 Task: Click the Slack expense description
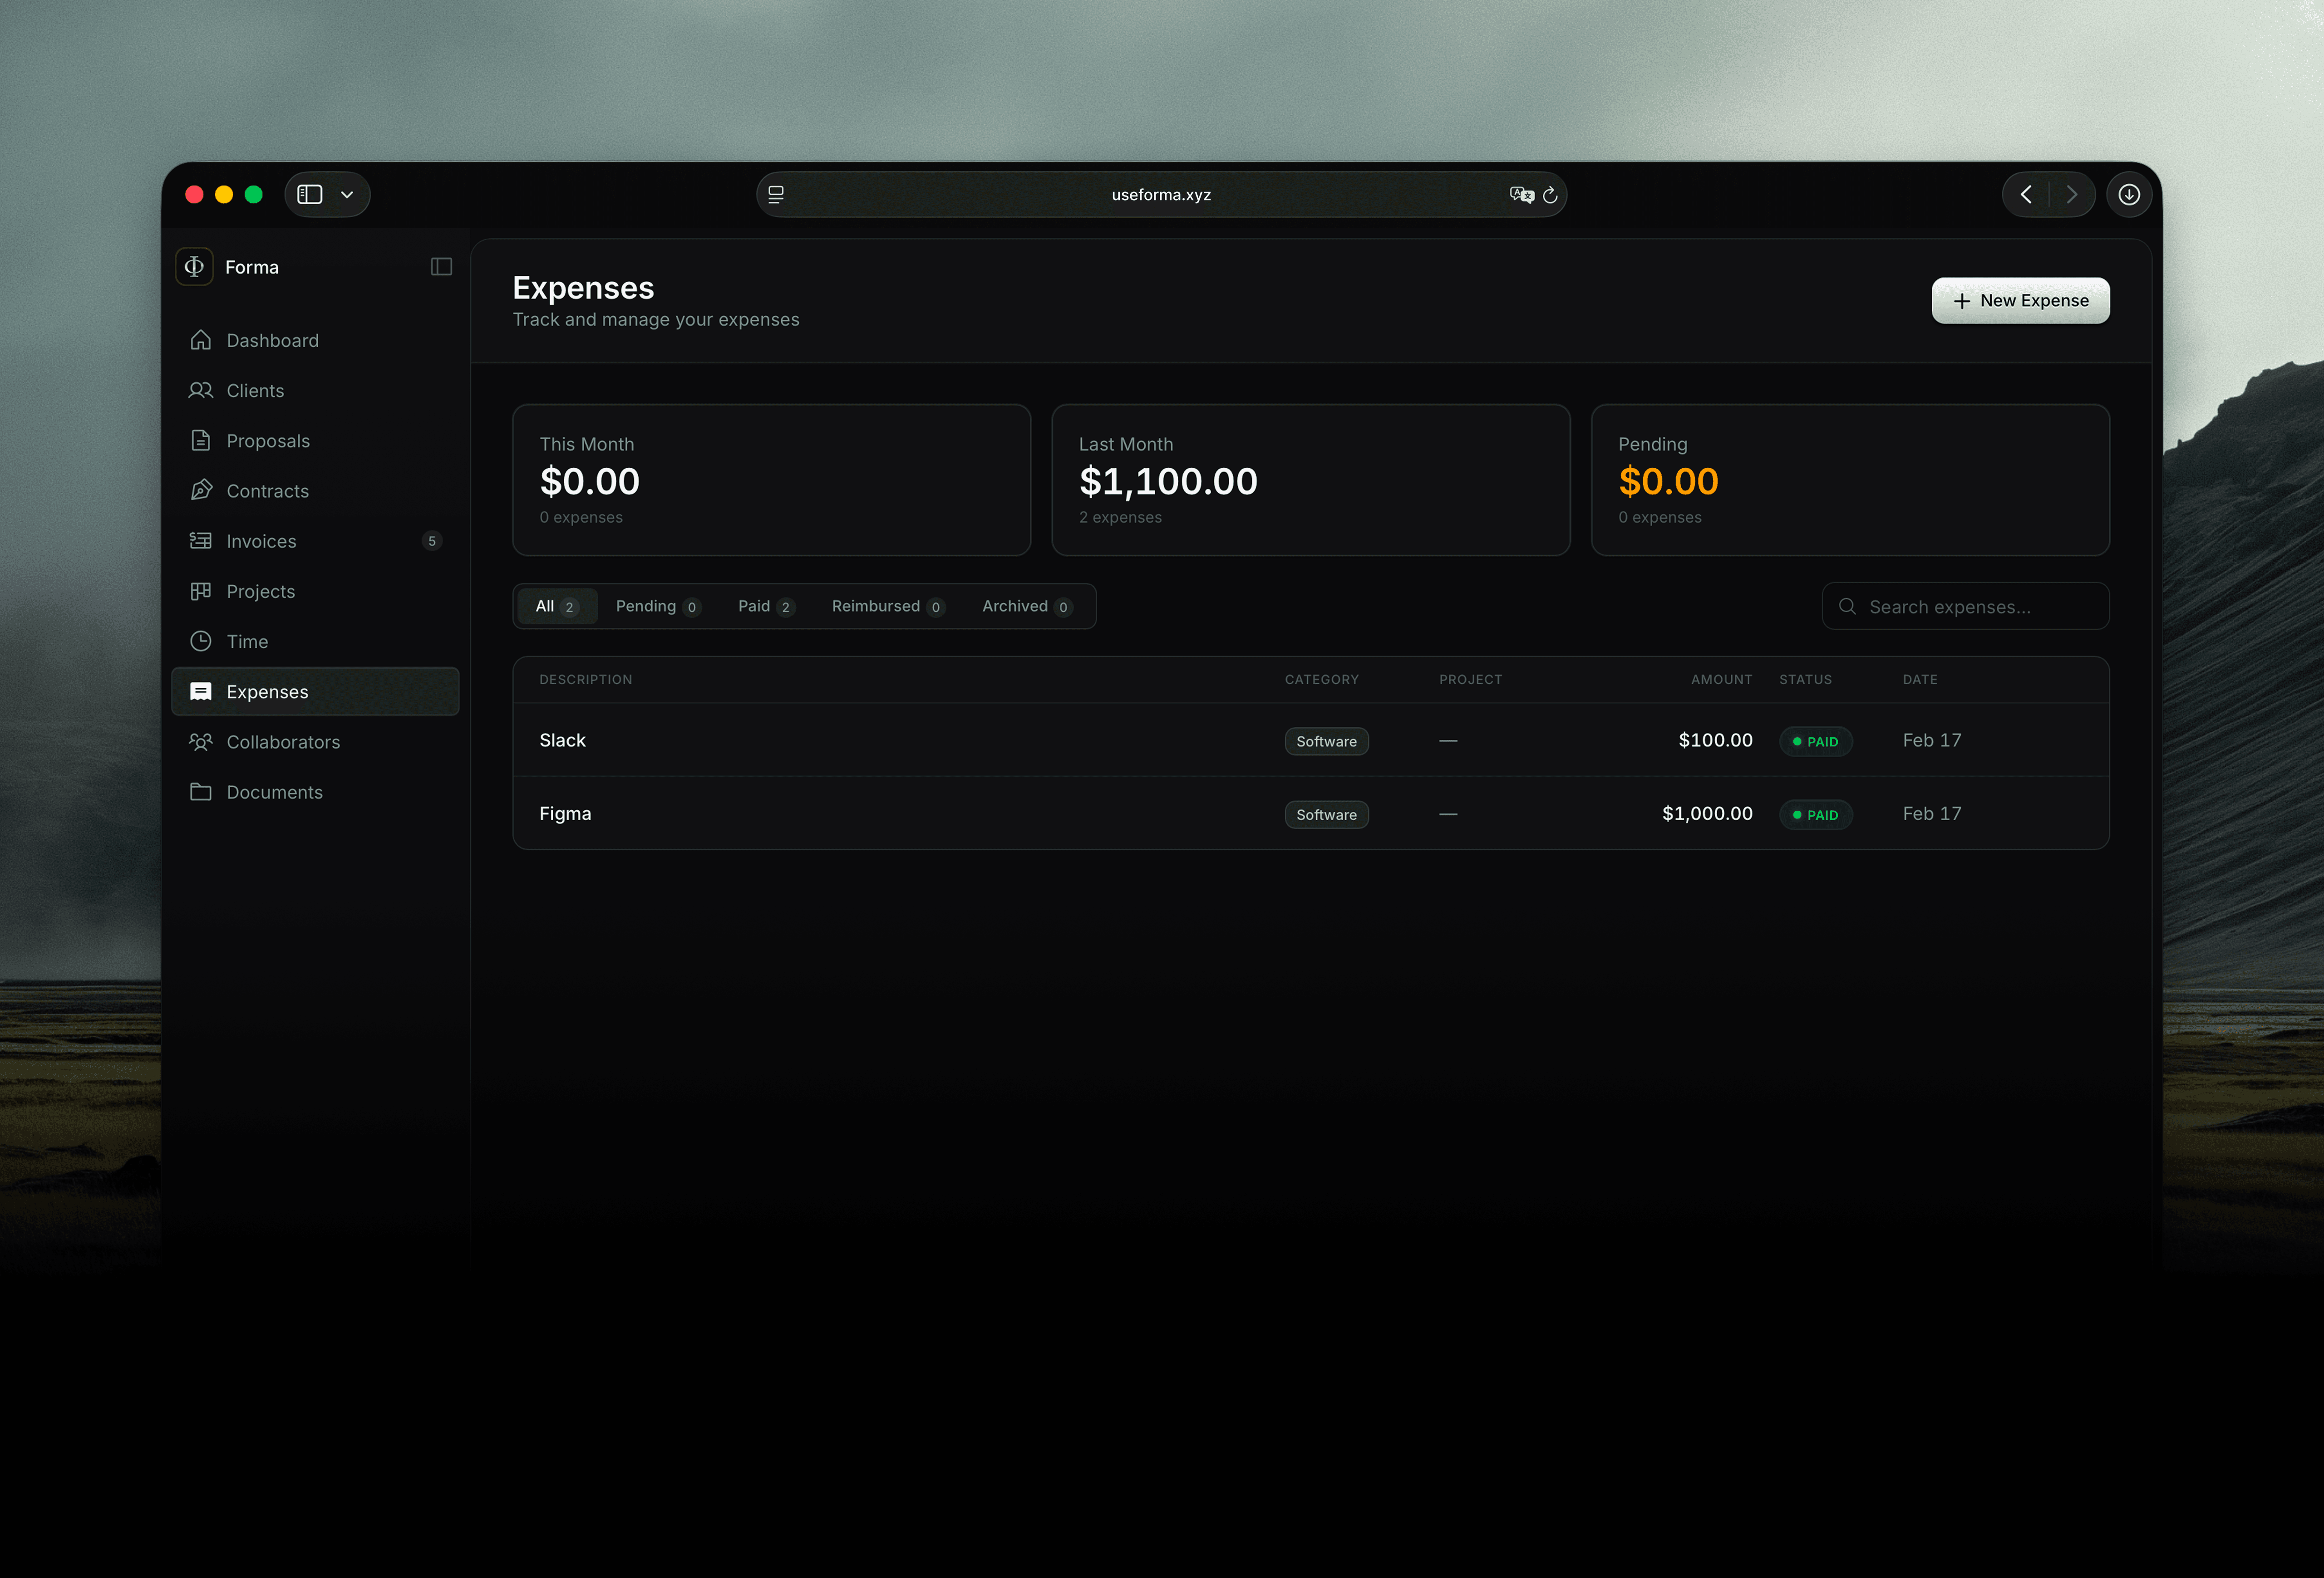click(x=562, y=740)
